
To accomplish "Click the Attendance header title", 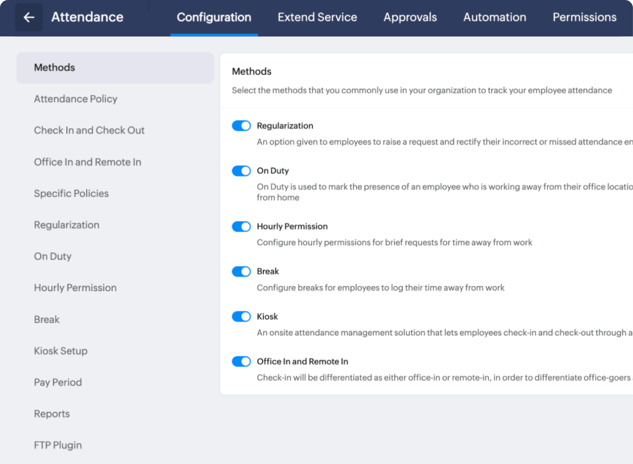I will pyautogui.click(x=87, y=17).
